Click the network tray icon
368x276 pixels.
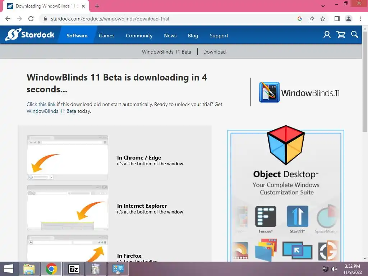[x=326, y=269]
